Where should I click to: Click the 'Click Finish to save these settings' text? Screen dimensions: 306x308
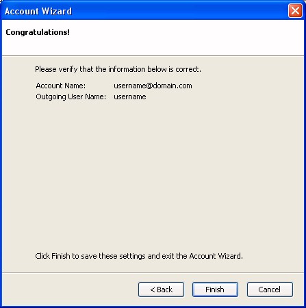[x=139, y=256]
